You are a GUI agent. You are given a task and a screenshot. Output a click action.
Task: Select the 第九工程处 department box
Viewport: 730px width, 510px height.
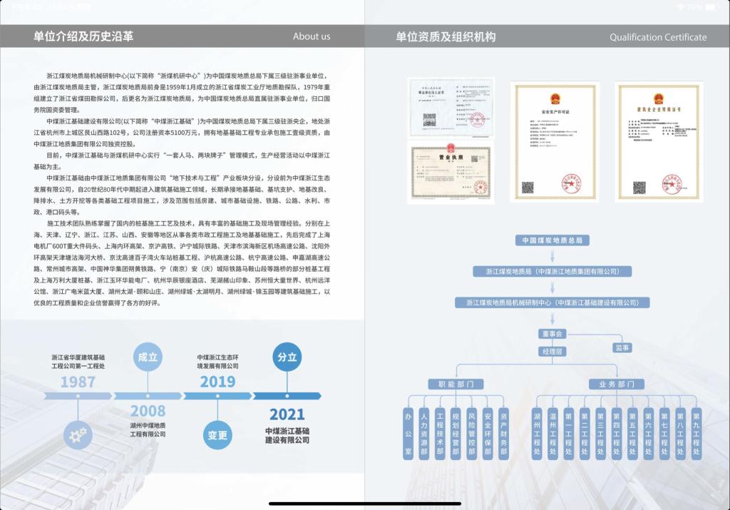696,433
